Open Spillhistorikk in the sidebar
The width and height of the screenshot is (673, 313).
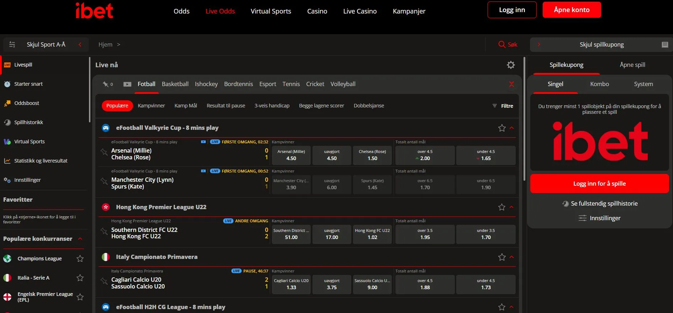click(x=28, y=122)
